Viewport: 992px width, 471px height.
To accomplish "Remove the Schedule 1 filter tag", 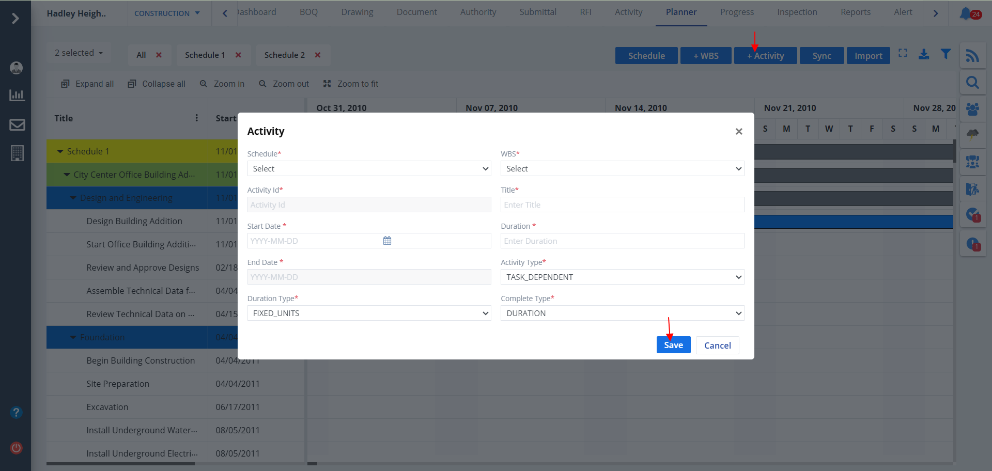I will pos(238,55).
